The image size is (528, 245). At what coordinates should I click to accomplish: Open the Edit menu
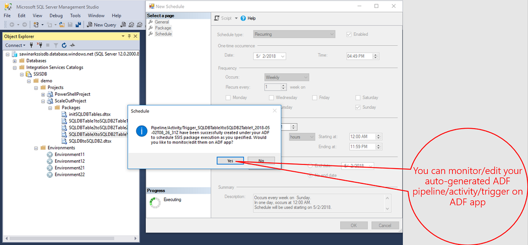pos(22,15)
